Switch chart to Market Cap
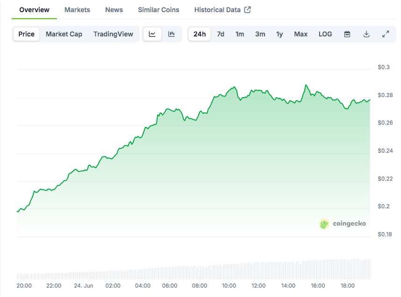The image size is (401, 297). point(64,34)
